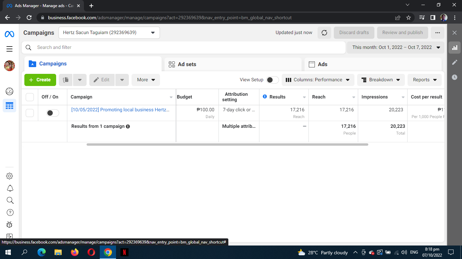
Task: Open the Breakdown dropdown
Action: tap(381, 80)
